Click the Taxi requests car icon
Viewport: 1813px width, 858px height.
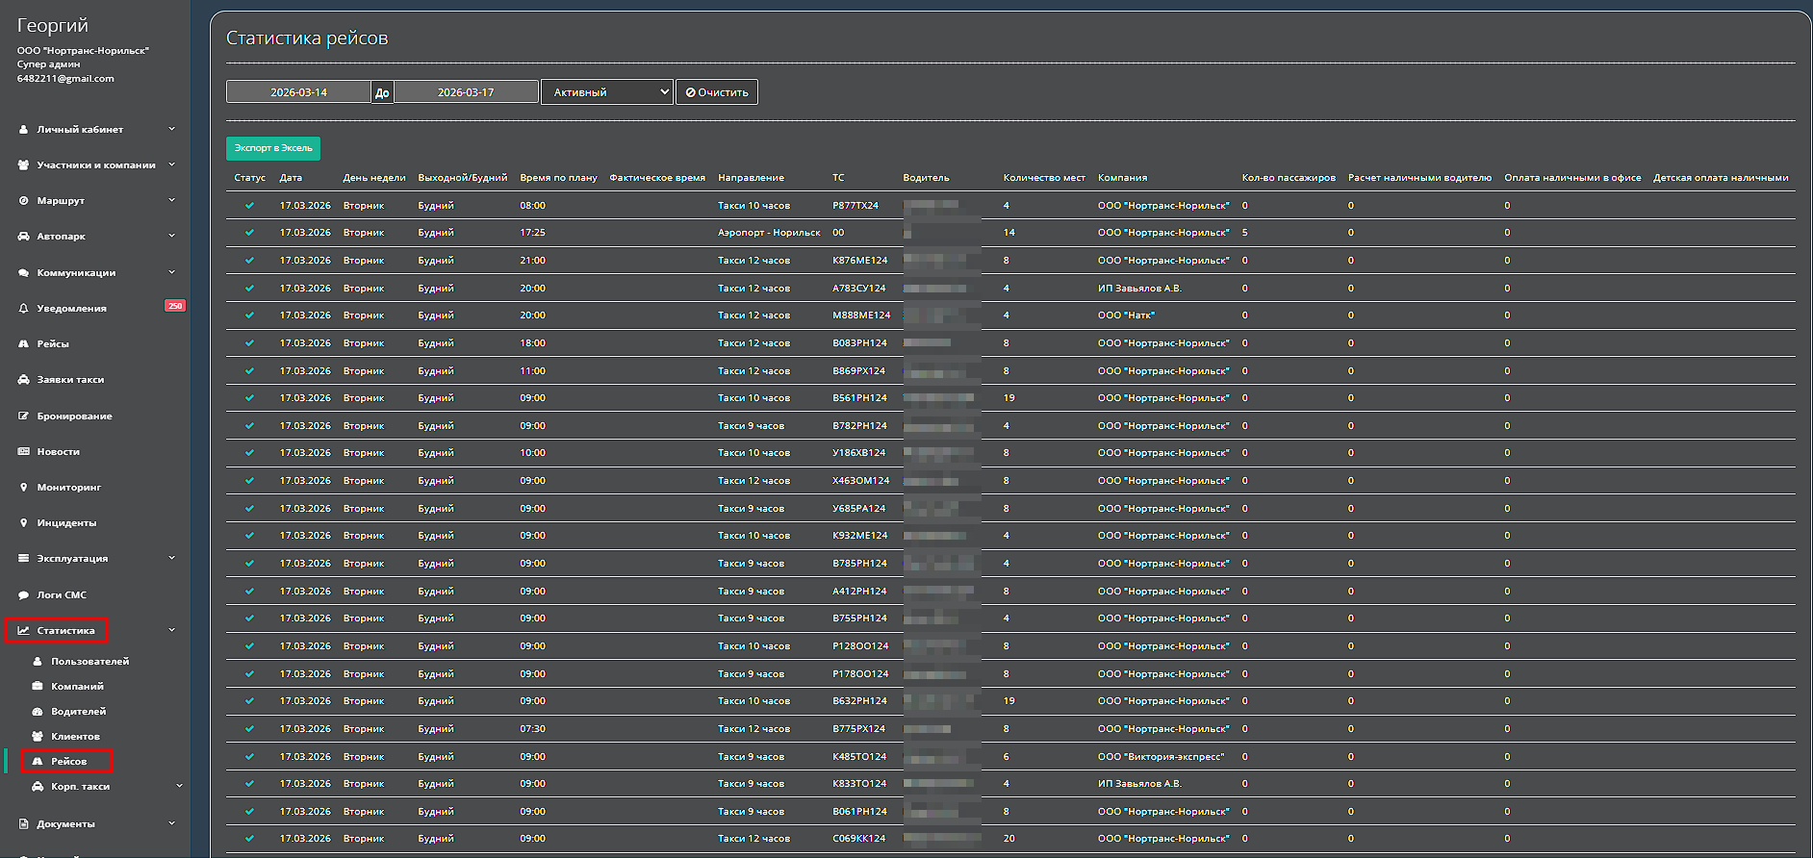pos(23,380)
